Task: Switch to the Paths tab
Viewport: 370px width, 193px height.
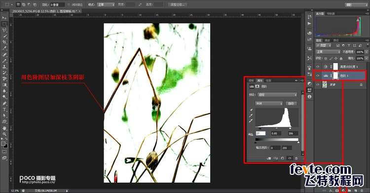Action: [x=336, y=40]
